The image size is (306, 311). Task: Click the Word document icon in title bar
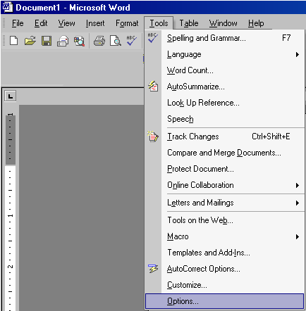point(7,7)
